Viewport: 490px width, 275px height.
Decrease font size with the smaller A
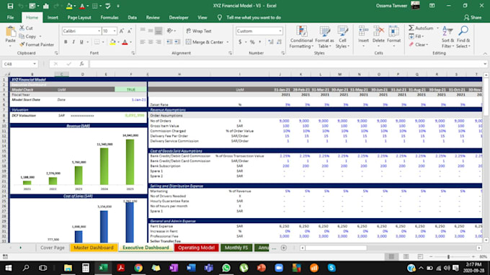tap(130, 31)
